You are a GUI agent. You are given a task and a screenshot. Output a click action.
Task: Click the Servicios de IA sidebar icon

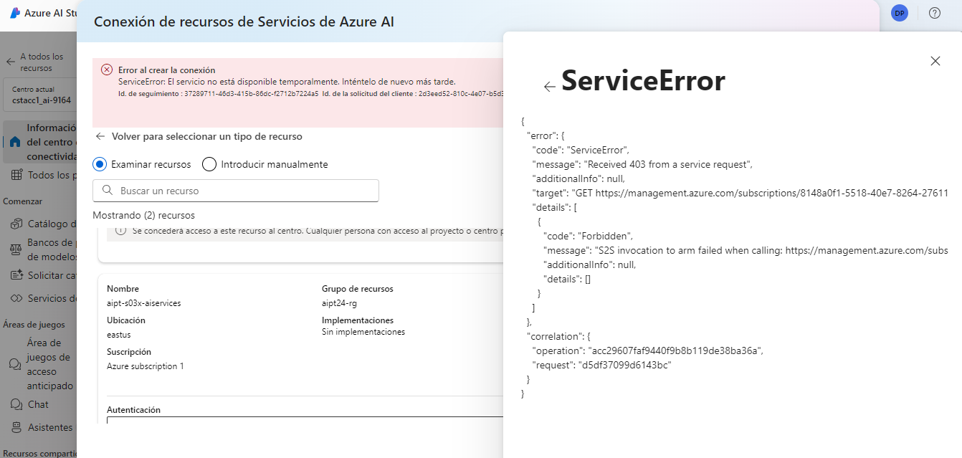[x=16, y=298]
